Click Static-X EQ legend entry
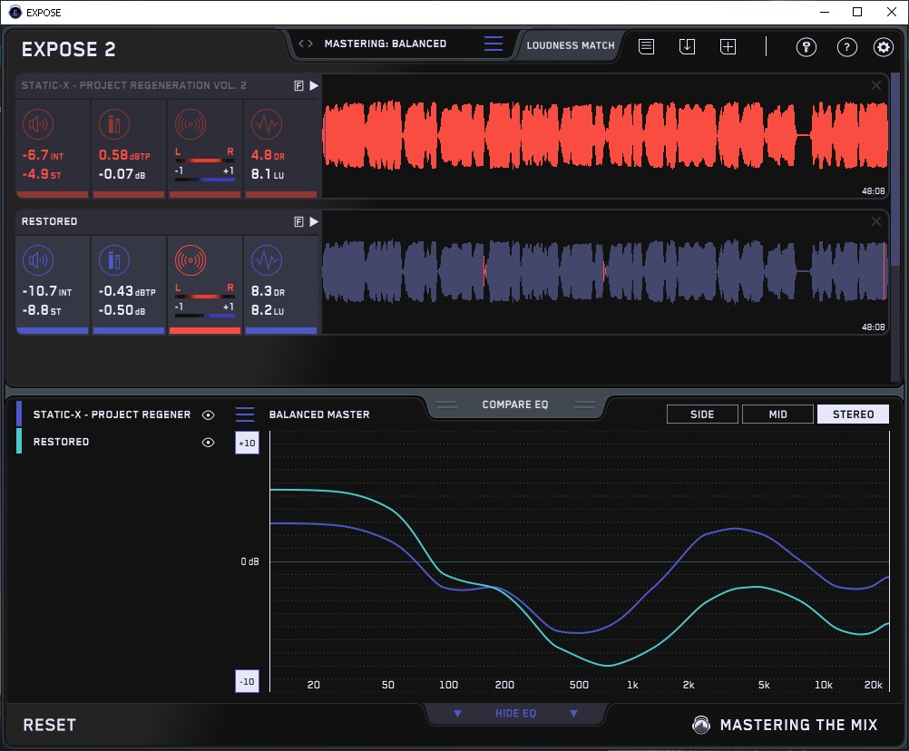Screen dimensions: 909x751 112,415
